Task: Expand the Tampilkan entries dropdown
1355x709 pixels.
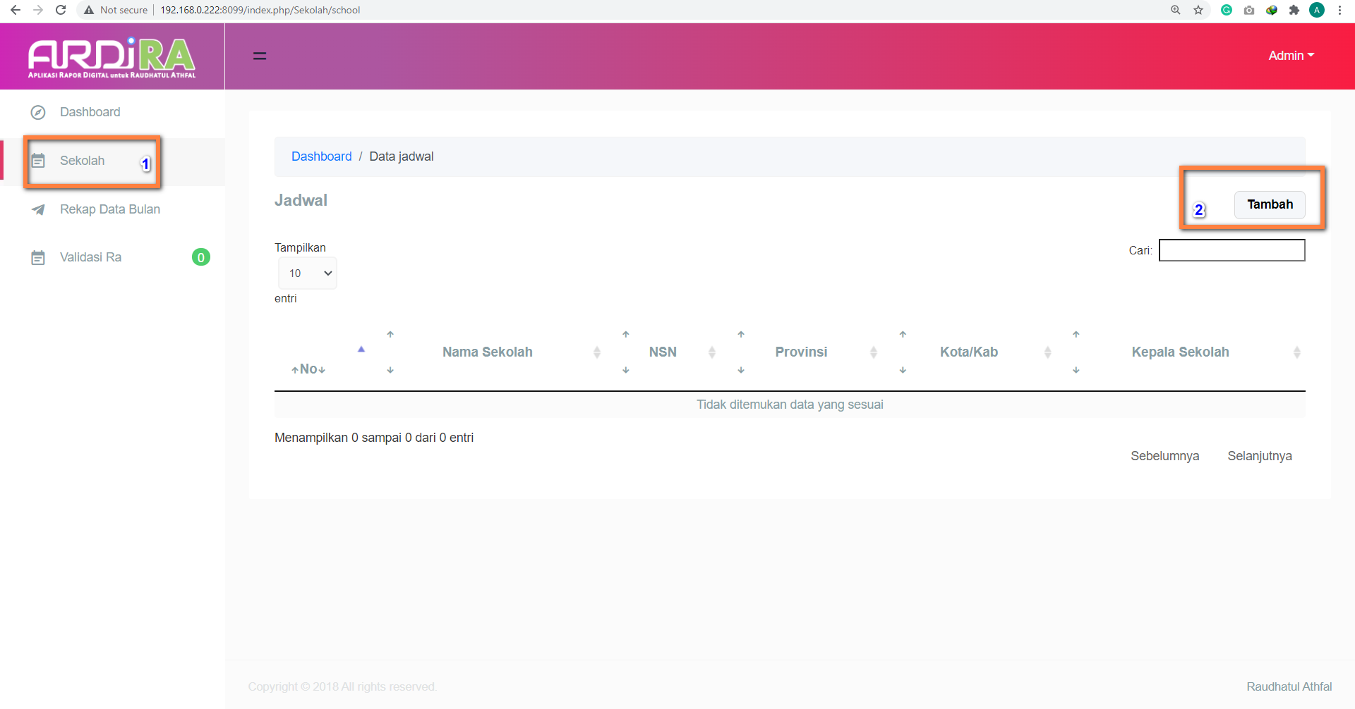Action: coord(308,273)
